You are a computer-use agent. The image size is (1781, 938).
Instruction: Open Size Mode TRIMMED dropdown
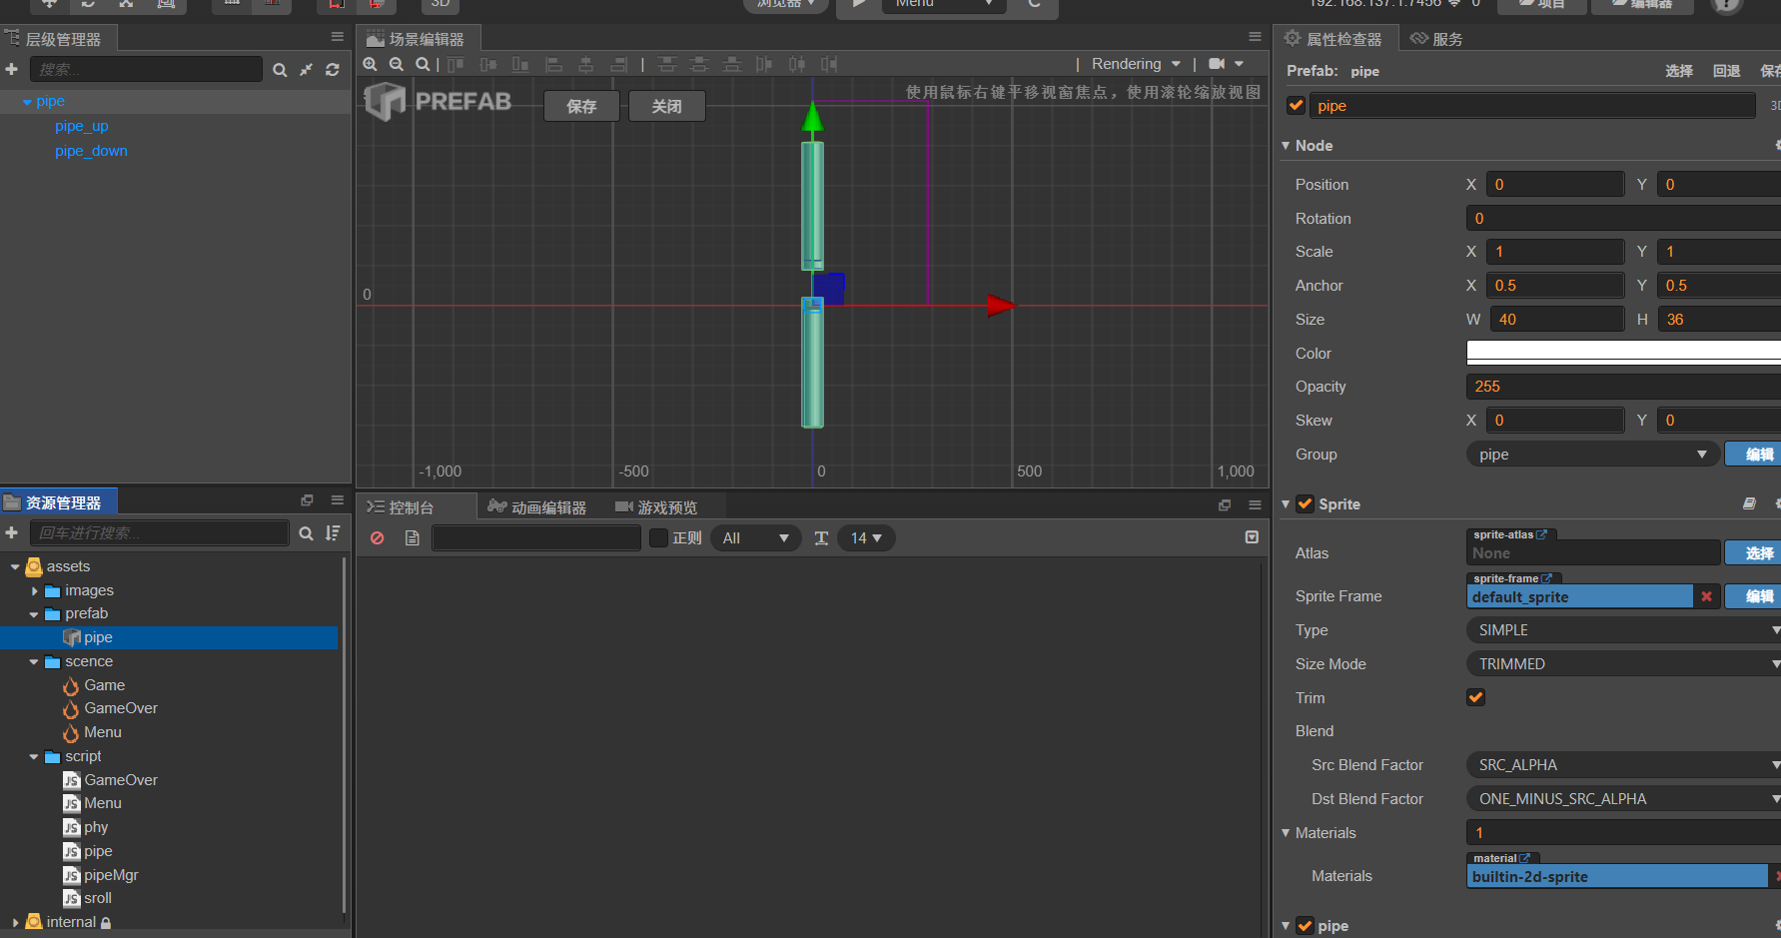[x=1623, y=664]
